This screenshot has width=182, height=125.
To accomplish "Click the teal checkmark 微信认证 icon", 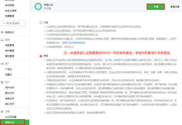I will click(38, 7).
